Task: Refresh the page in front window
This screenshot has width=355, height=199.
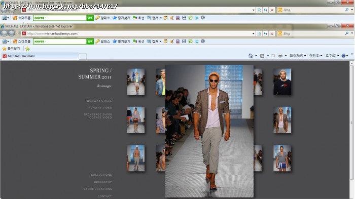Action: [x=266, y=34]
